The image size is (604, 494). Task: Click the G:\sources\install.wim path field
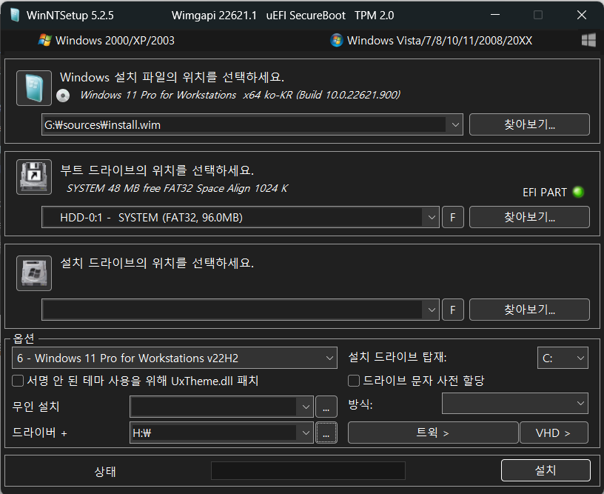click(244, 125)
